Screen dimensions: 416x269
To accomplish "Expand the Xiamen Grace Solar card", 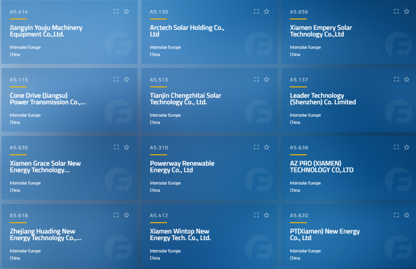I will [116, 147].
